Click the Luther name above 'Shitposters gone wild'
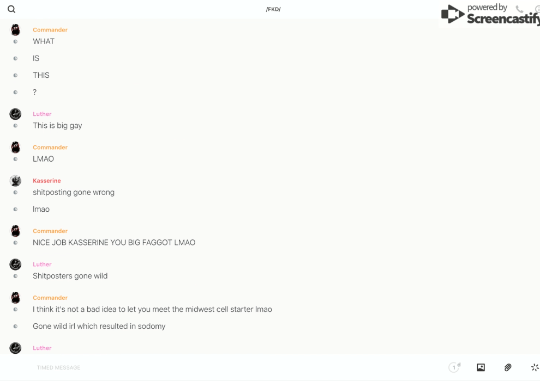The image size is (540, 381). click(42, 264)
